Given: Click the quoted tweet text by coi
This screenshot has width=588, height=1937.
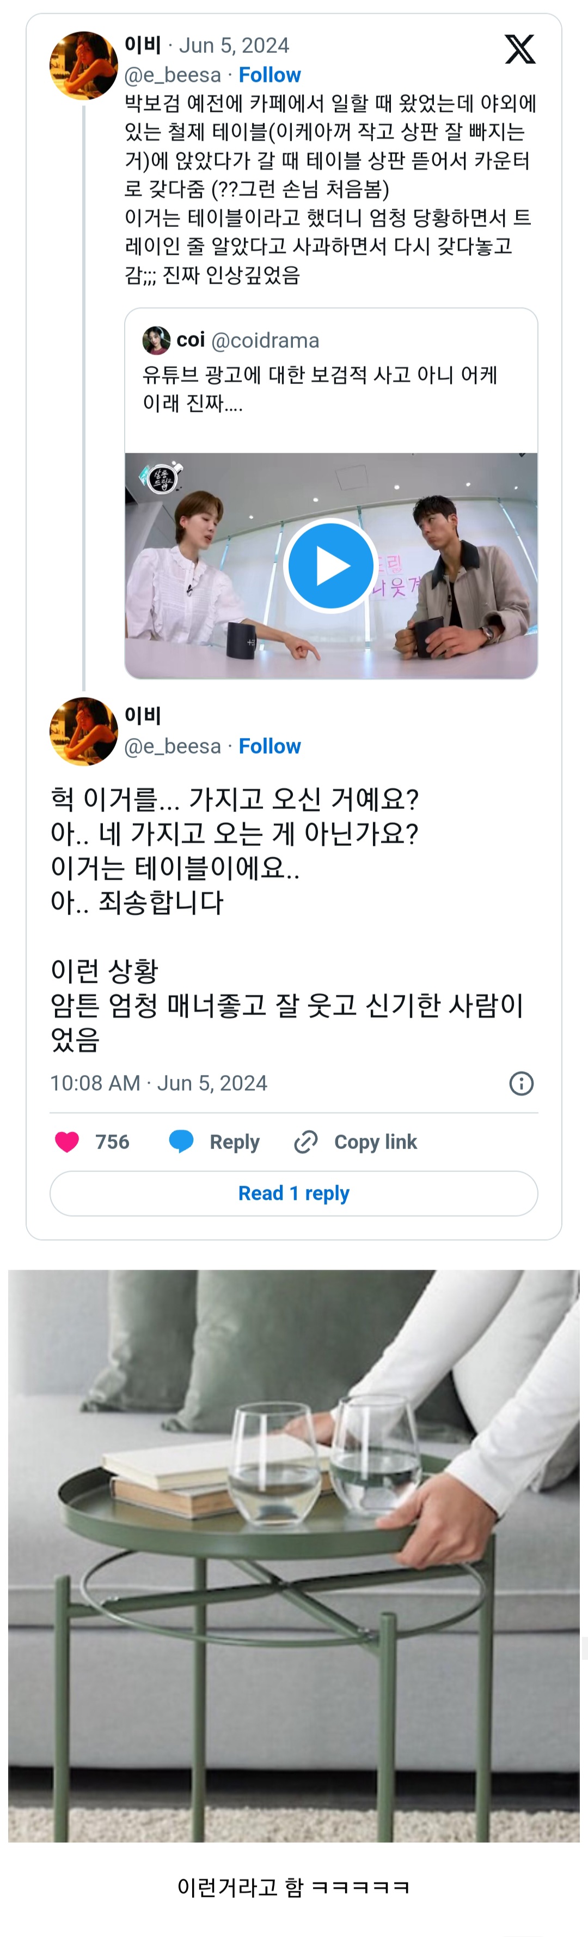Looking at the screenshot, I should coord(320,389).
